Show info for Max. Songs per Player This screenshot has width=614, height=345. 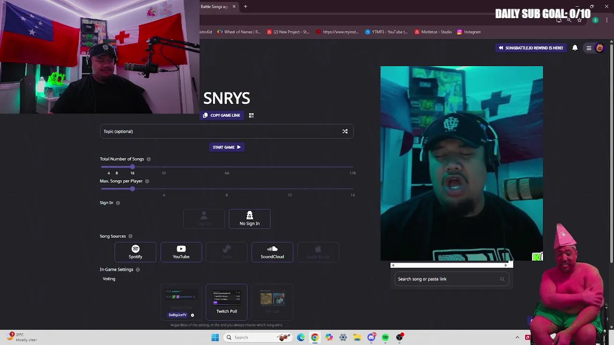[147, 181]
